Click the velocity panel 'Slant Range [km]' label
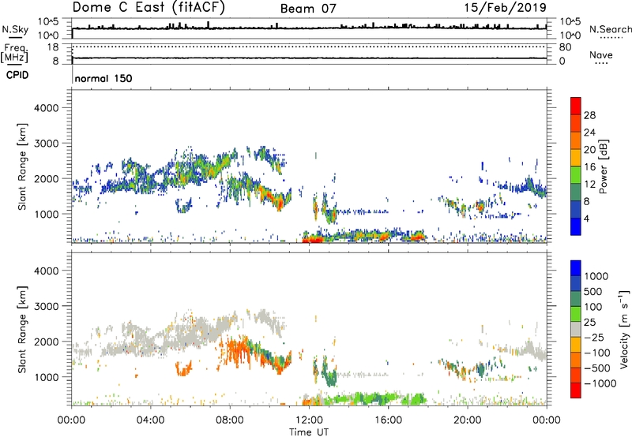 (x=22, y=330)
